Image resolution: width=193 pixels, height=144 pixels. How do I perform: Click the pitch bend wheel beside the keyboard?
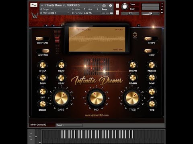36,137
